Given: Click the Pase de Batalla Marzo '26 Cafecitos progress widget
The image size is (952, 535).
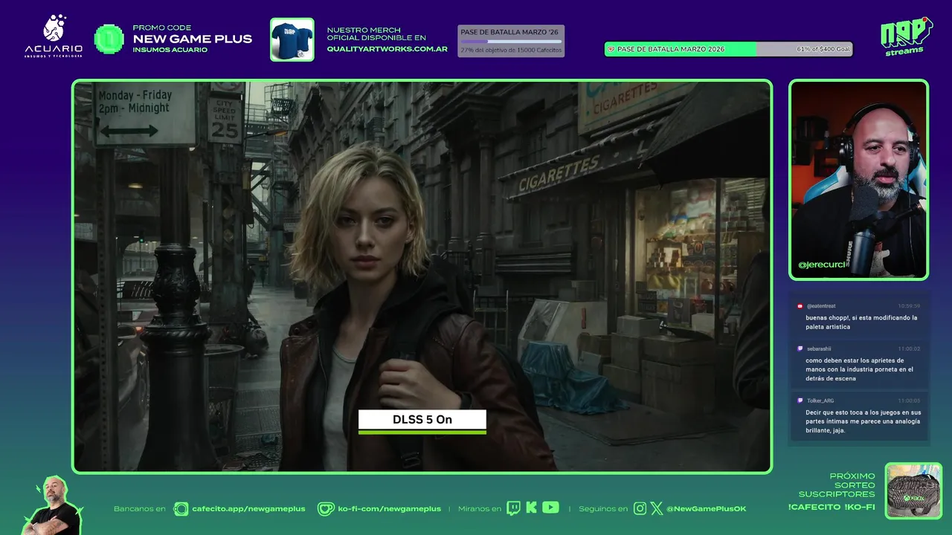Looking at the screenshot, I should 511,41.
